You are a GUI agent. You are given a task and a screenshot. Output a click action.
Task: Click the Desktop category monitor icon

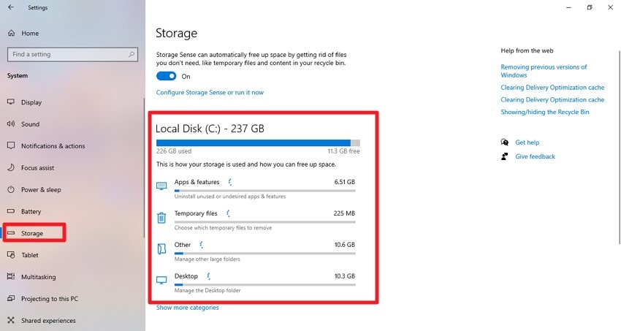pyautogui.click(x=161, y=280)
